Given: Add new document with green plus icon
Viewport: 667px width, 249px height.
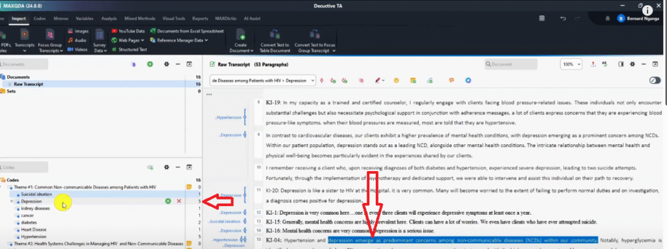Looking at the screenshot, I should click(x=150, y=64).
